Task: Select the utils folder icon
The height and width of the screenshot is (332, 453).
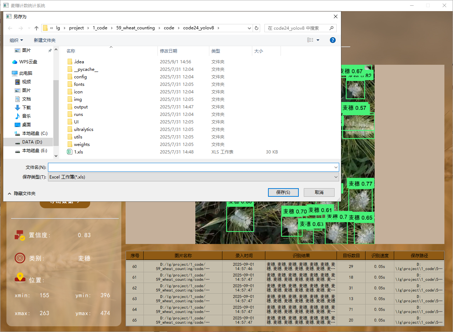Action: pos(70,137)
